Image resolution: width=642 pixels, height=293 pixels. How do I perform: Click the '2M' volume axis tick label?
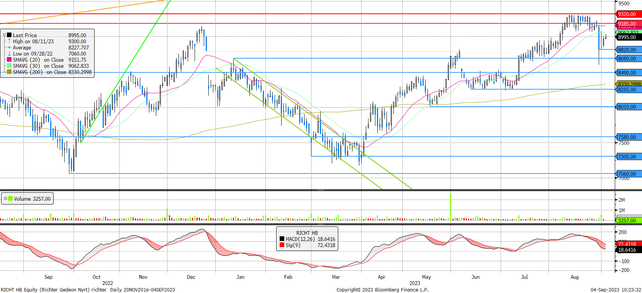[622, 200]
